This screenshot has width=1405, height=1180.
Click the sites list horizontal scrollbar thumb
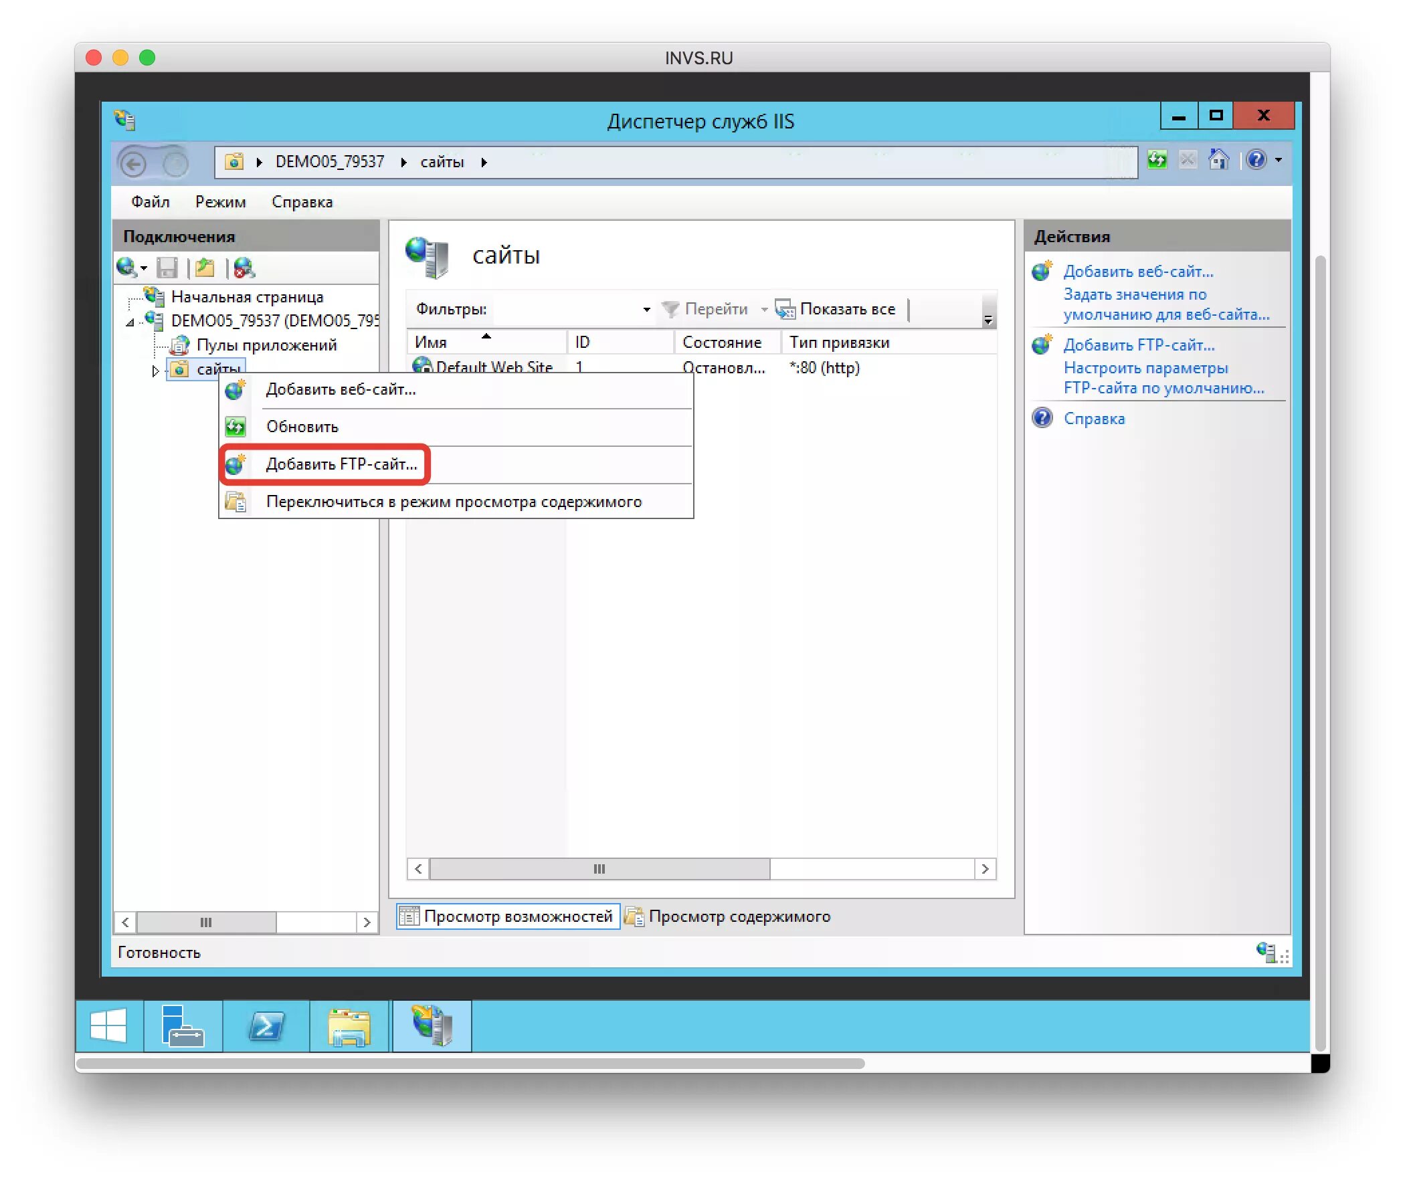pos(599,869)
